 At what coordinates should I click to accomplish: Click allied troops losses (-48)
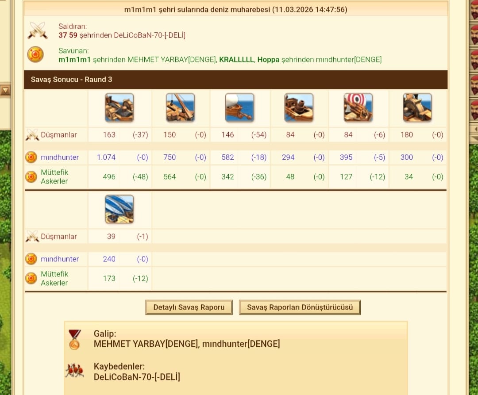(140, 177)
